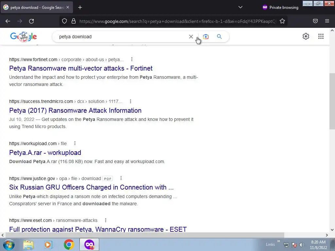Click the horizontal scrollbar thumb
Image resolution: width=335 pixels, height=251 pixels.
tap(145, 235)
